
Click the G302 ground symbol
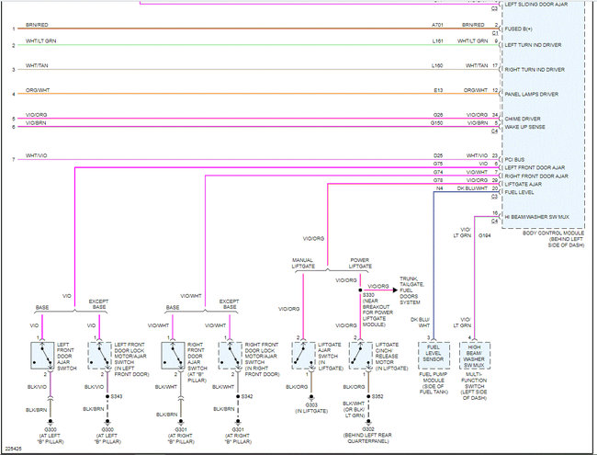tap(368, 422)
